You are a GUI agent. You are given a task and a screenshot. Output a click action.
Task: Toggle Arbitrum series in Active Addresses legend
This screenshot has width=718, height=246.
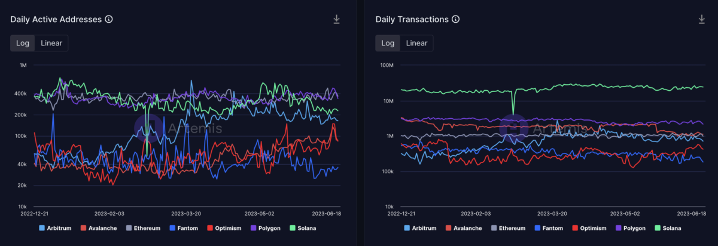(57, 228)
